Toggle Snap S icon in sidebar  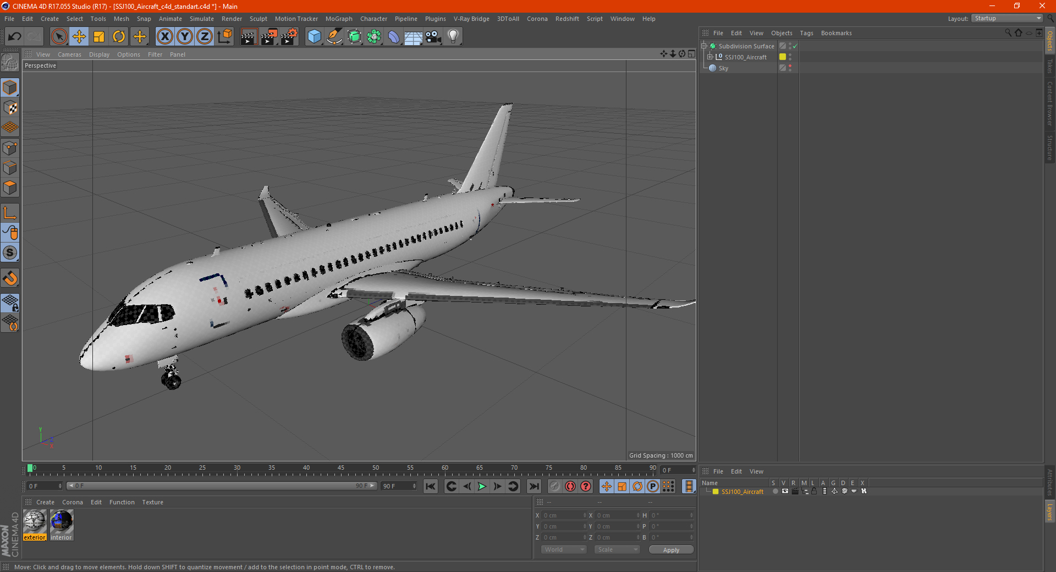click(10, 252)
